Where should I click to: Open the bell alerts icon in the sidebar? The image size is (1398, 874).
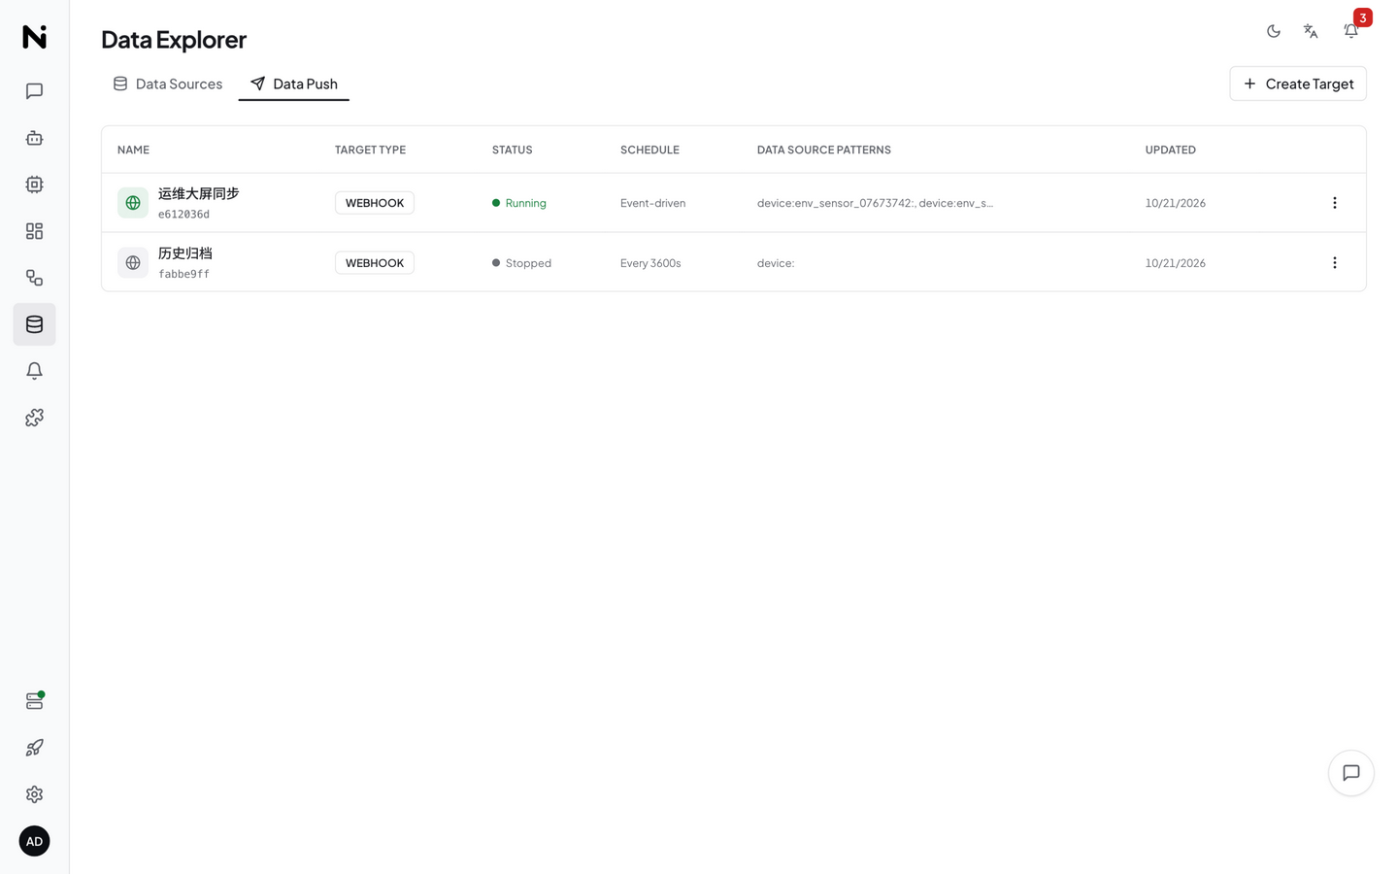pyautogui.click(x=34, y=371)
